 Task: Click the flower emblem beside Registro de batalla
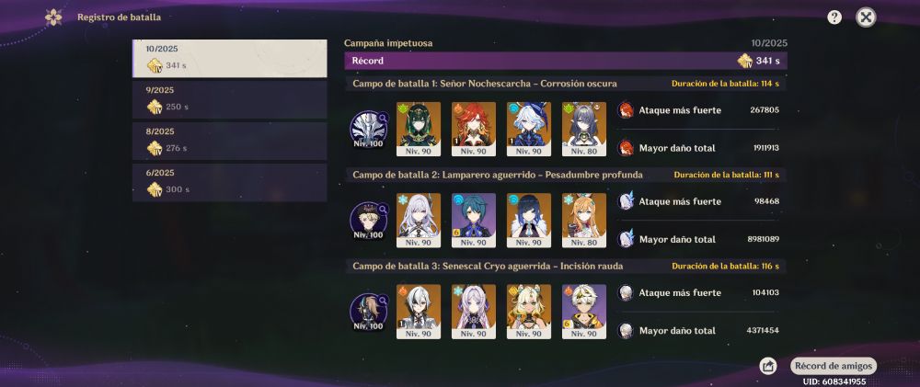click(x=53, y=17)
